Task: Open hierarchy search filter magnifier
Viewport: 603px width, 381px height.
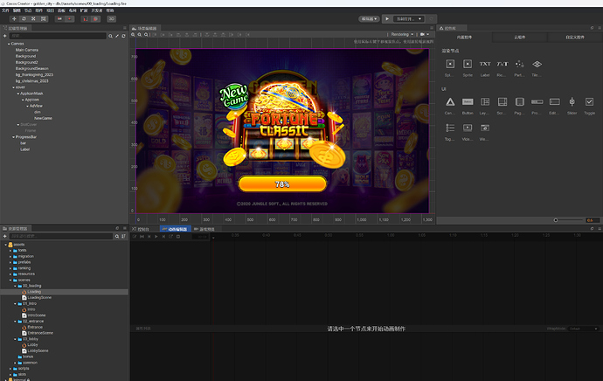Action: [110, 36]
